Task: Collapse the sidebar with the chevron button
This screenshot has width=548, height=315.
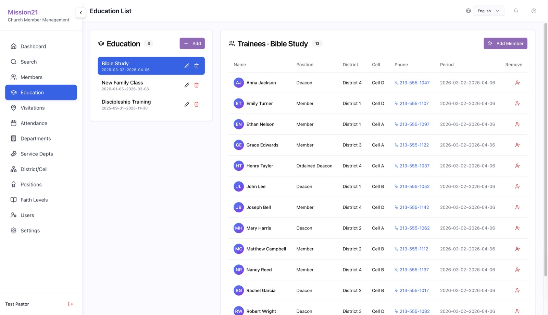Action: [81, 13]
